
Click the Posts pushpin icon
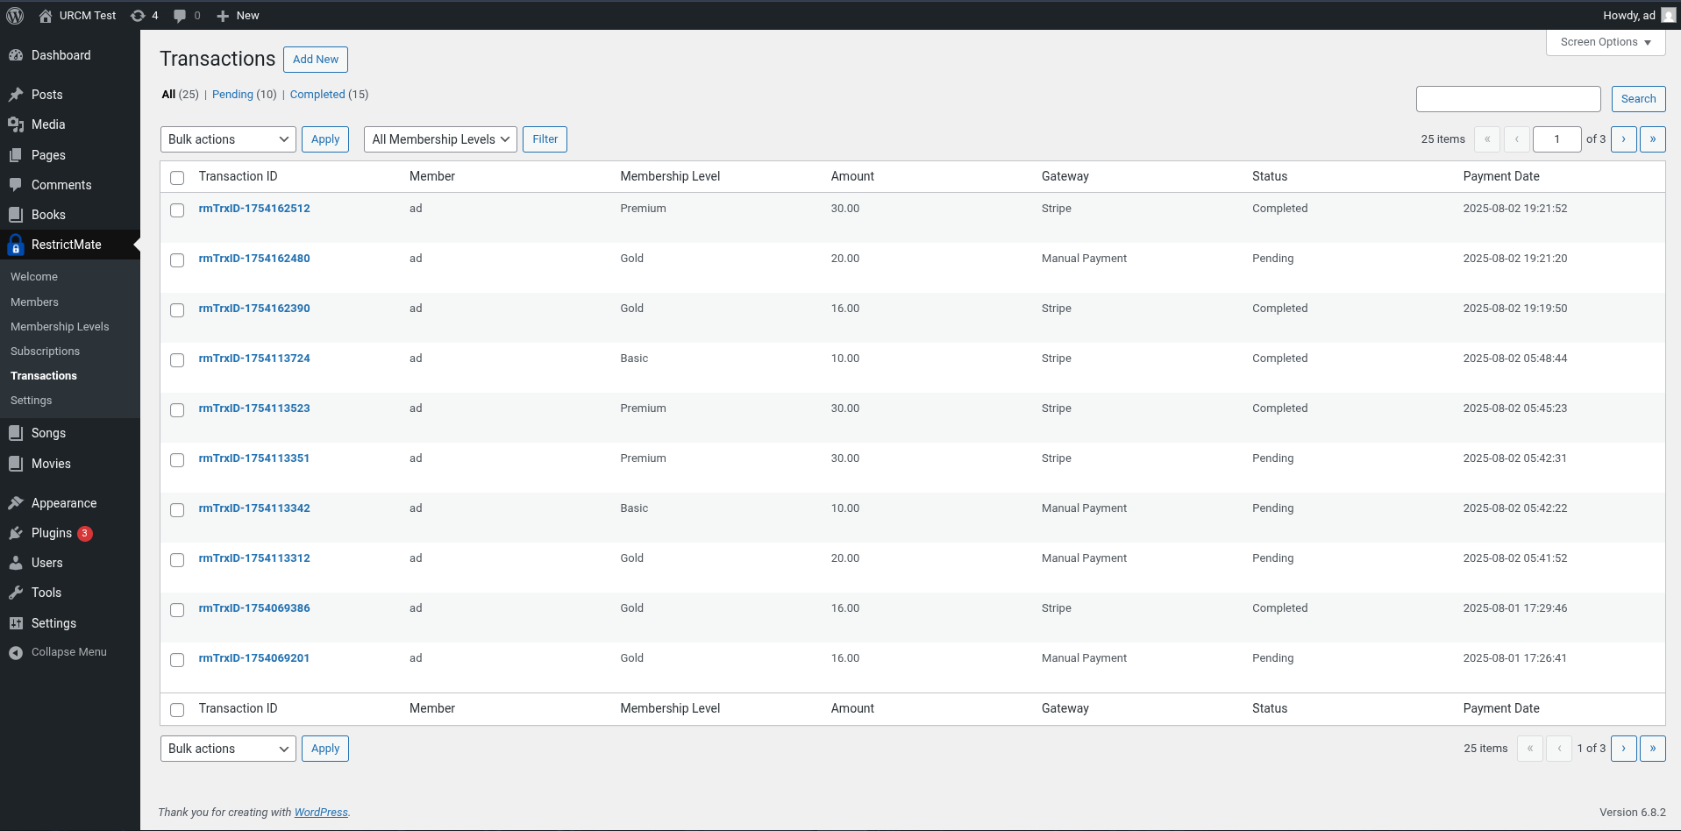16,95
